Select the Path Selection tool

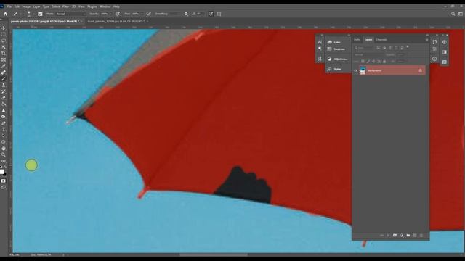coord(4,136)
